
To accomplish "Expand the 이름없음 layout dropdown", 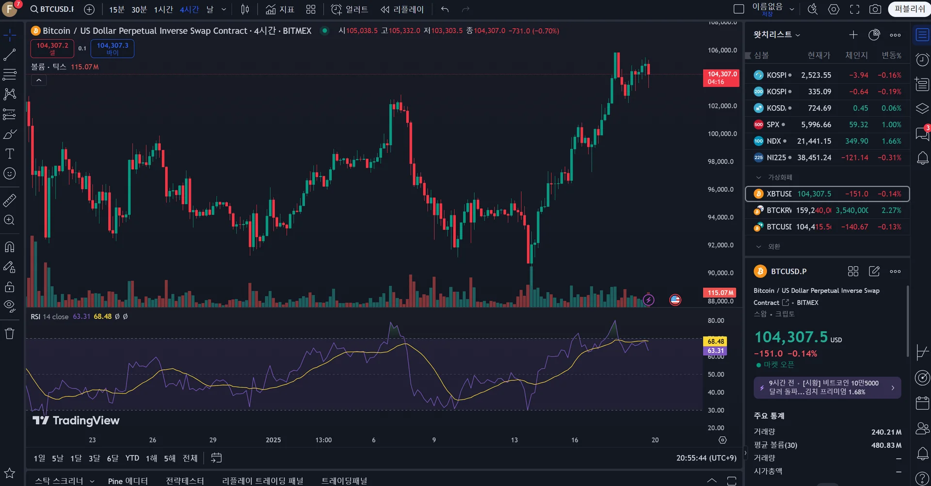I will coord(792,9).
